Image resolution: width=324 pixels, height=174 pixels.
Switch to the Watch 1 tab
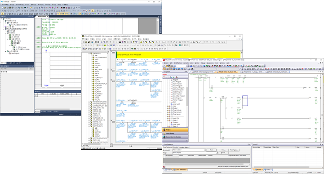(268, 170)
